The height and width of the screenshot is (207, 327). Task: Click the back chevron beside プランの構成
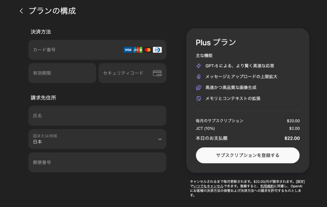tap(21, 11)
